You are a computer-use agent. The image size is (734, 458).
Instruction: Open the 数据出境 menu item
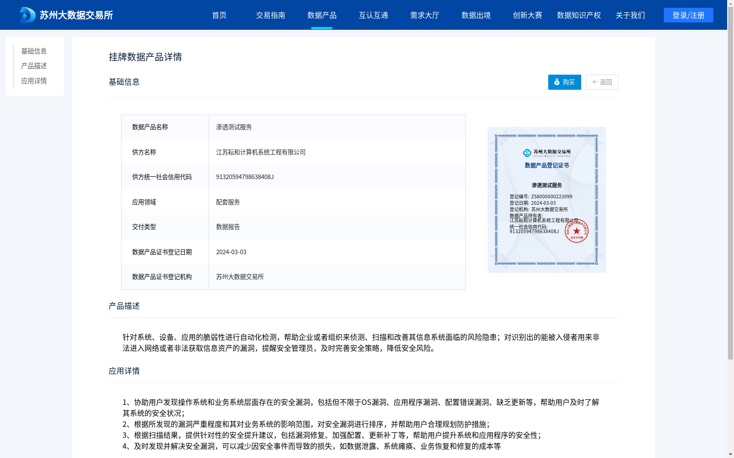[x=476, y=15]
